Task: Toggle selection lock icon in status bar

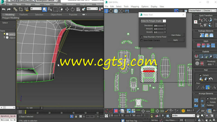Action: [76, 117]
